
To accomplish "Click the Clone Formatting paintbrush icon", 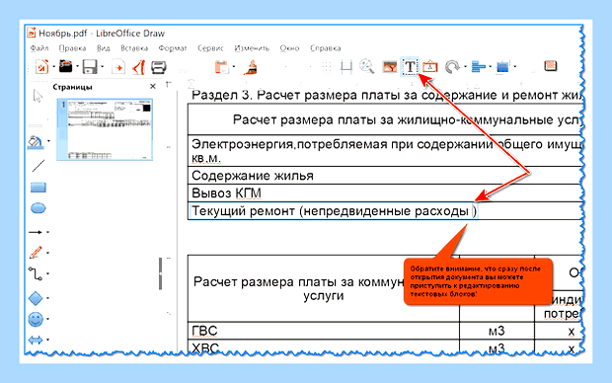I will pyautogui.click(x=251, y=67).
